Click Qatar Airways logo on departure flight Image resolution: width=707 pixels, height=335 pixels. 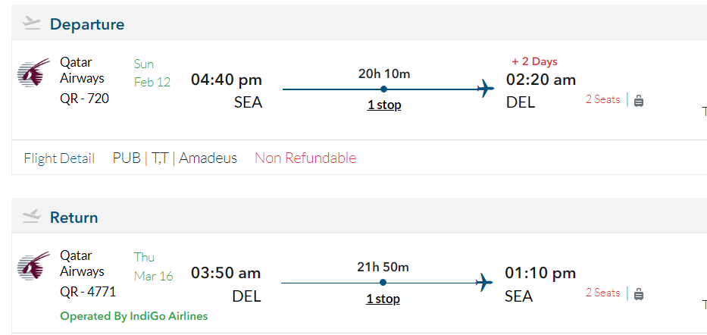point(34,73)
